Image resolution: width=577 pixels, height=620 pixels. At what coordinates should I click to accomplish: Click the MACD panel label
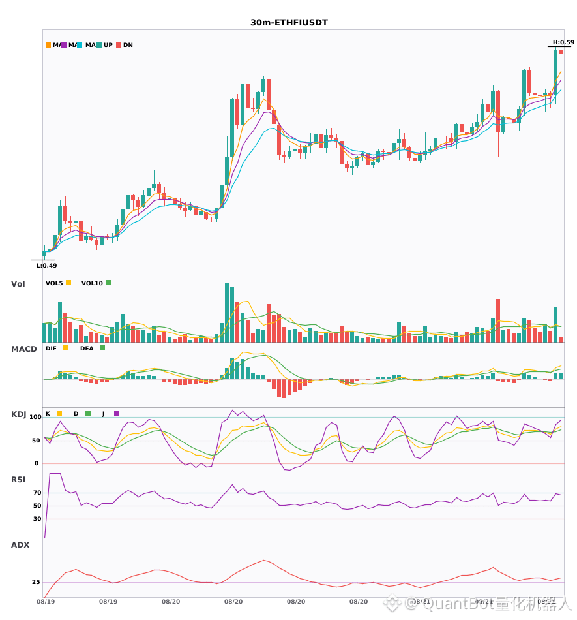click(x=24, y=349)
